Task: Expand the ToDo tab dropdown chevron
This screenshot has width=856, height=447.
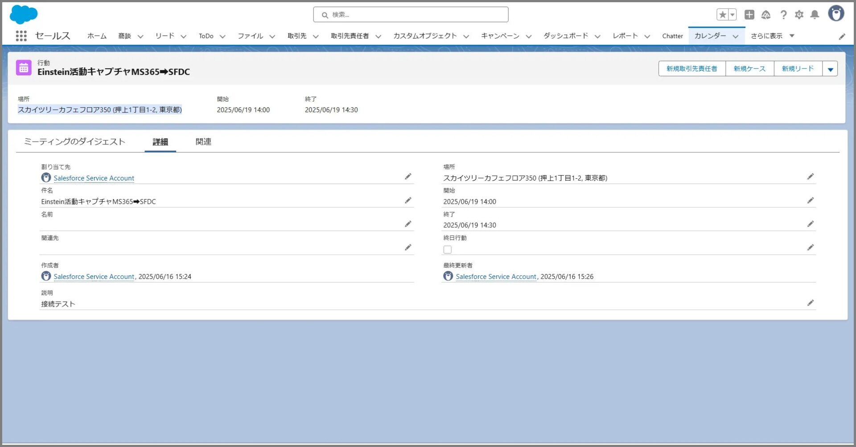Action: 222,37
